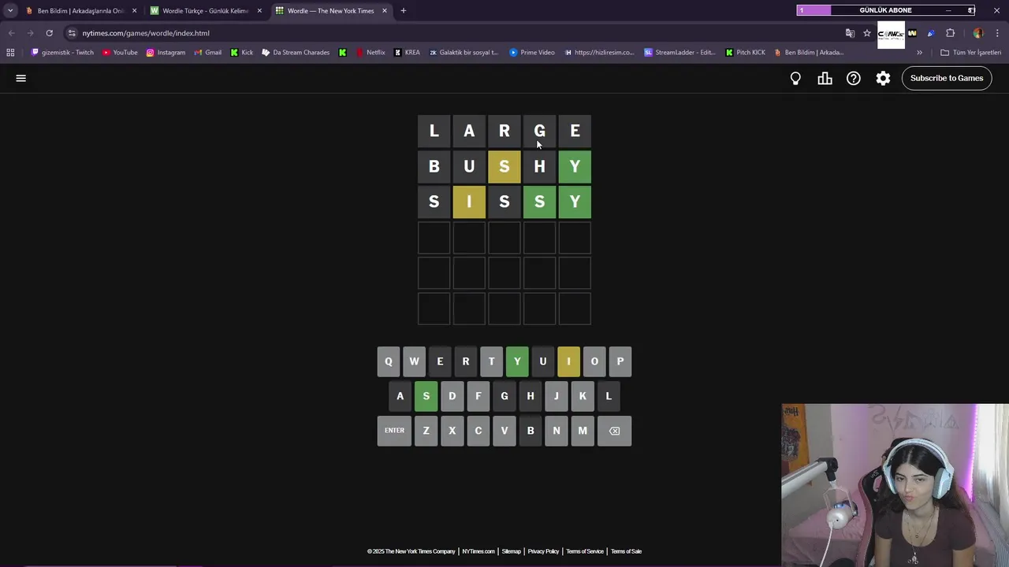
Task: Tap the yellow I key
Action: (568, 361)
